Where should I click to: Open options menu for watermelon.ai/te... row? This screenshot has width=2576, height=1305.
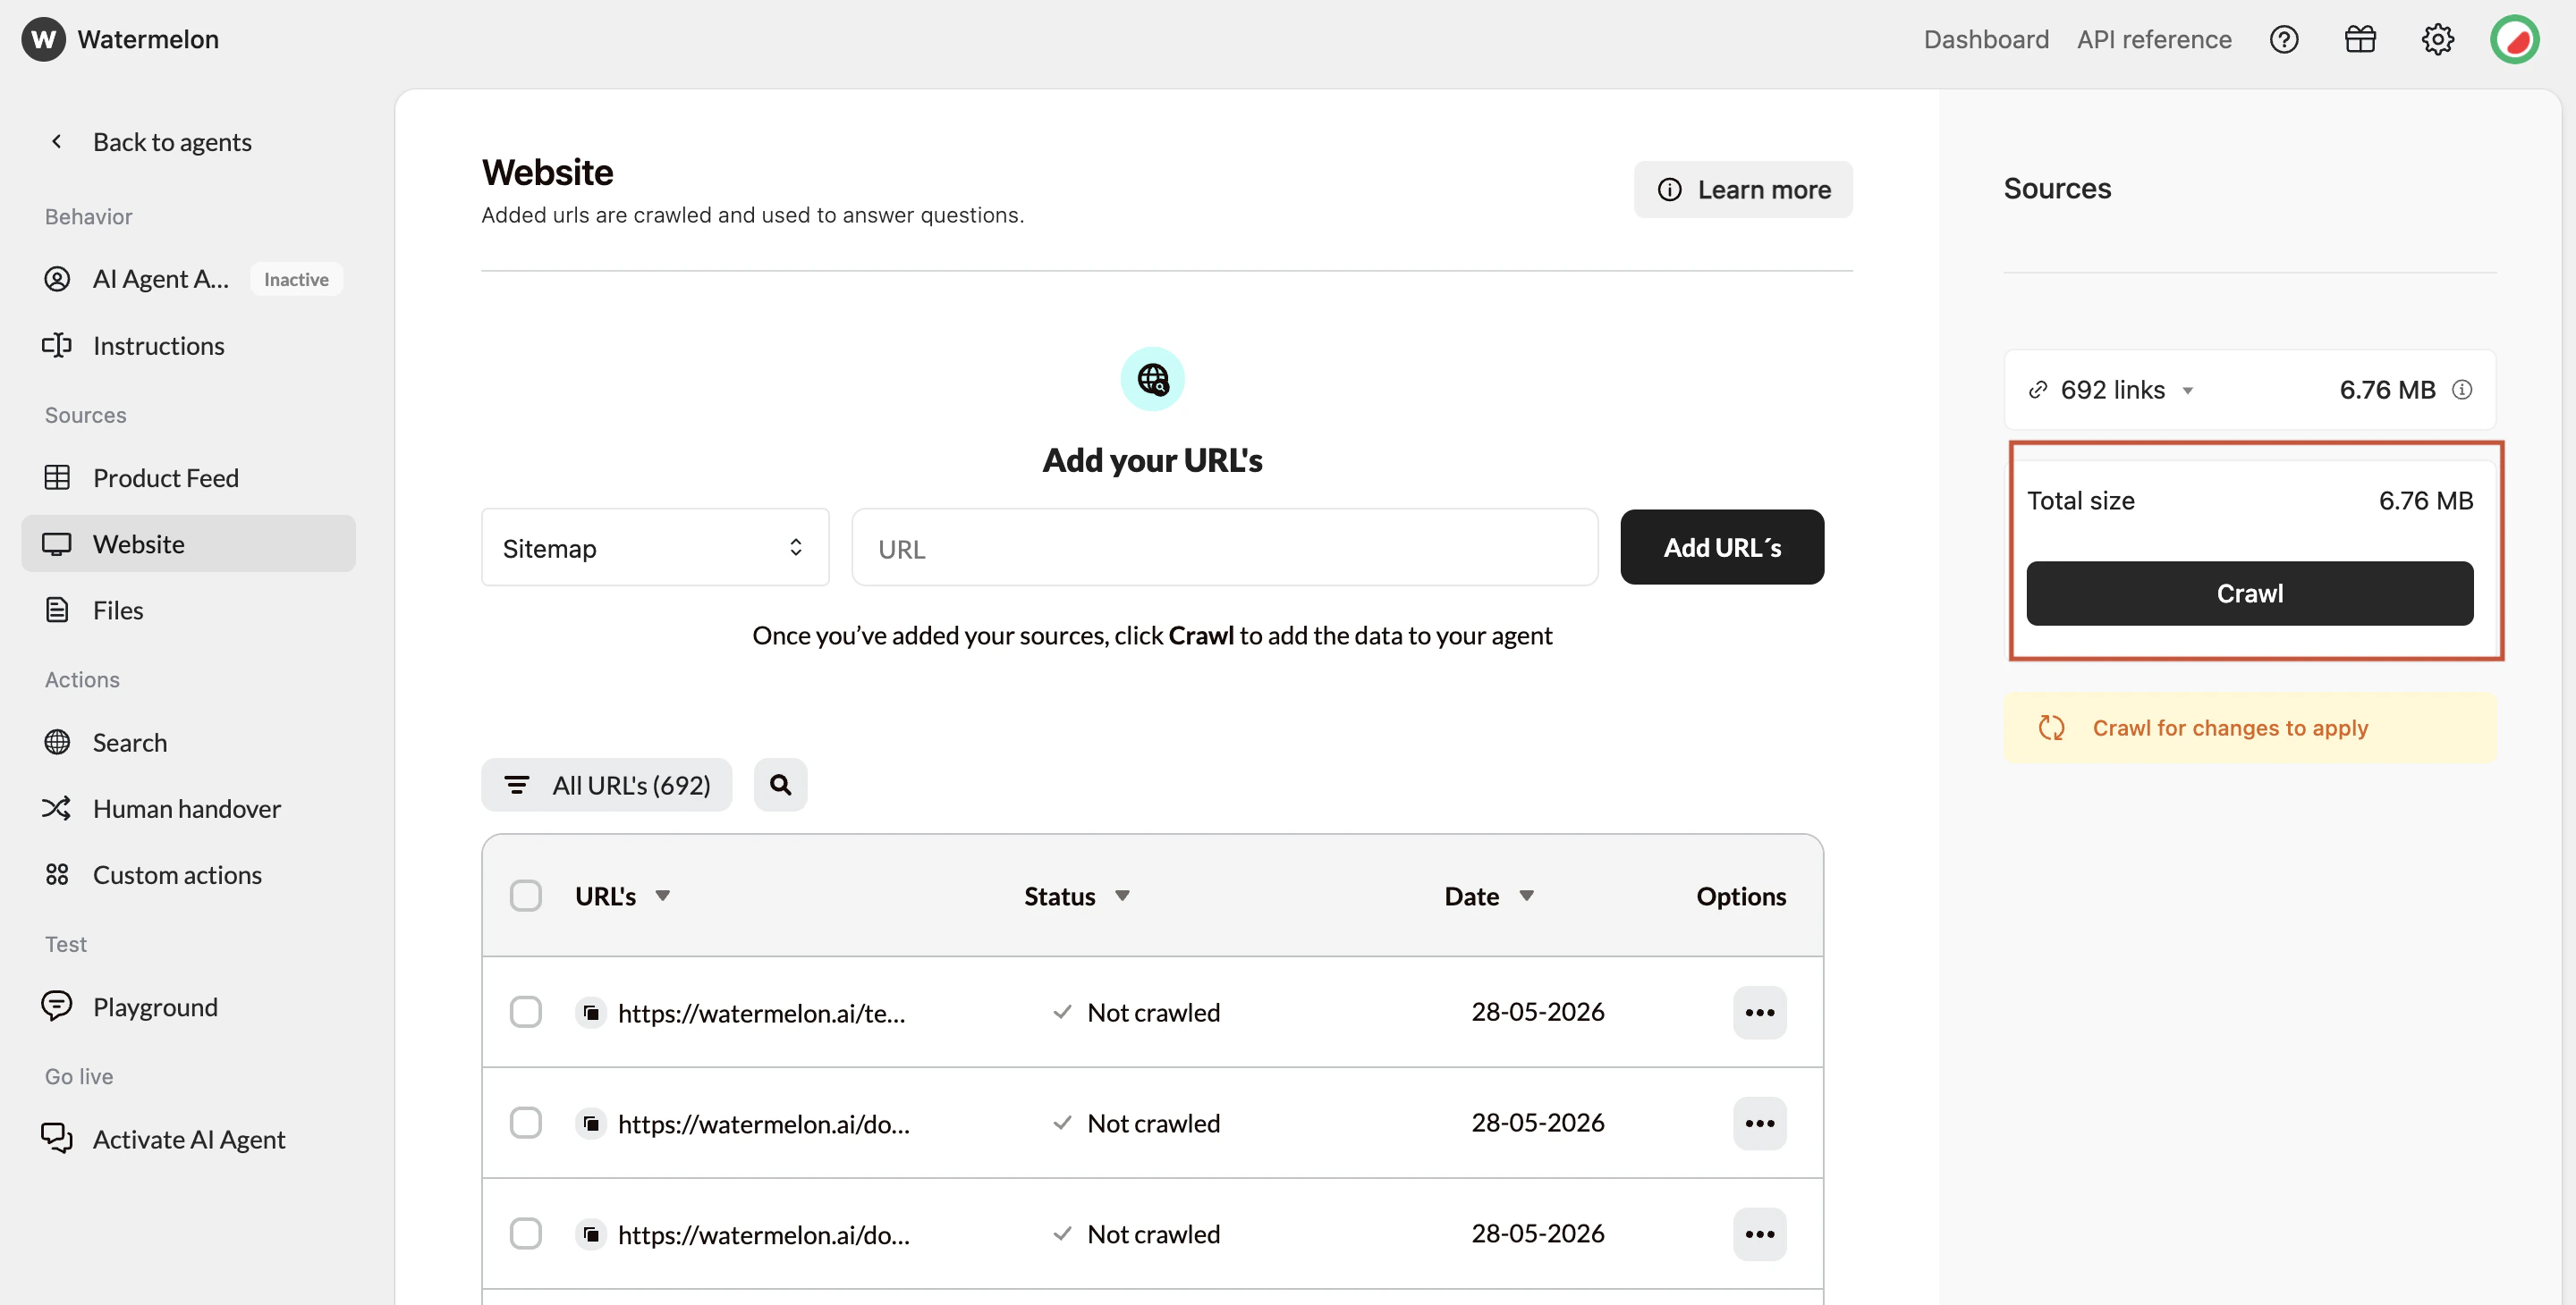tap(1759, 1012)
